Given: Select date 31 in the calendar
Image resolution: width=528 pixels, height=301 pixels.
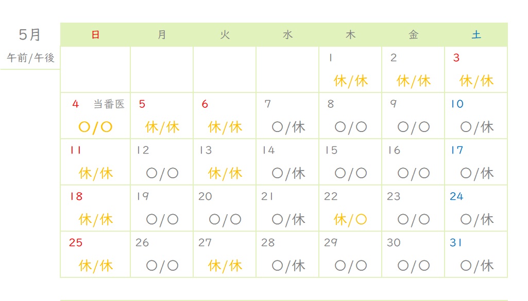Looking at the screenshot, I should (x=455, y=242).
